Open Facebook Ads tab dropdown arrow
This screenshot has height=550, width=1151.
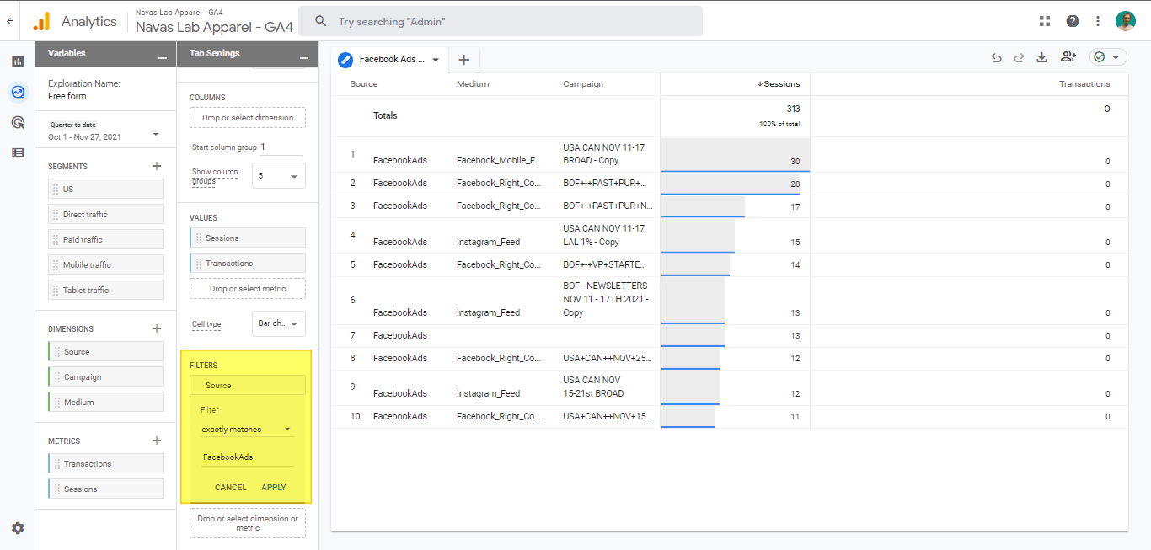tap(436, 60)
